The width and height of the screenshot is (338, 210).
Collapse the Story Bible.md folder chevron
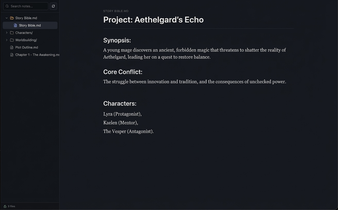pos(7,18)
